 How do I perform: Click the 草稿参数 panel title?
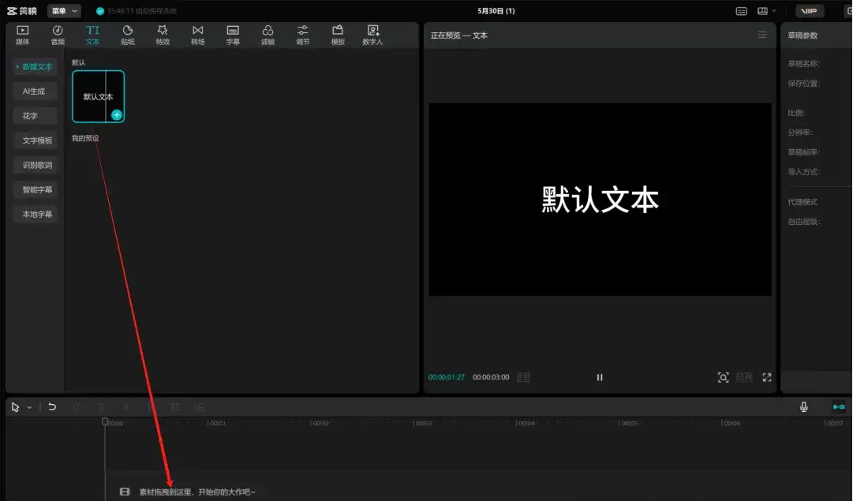coord(802,36)
